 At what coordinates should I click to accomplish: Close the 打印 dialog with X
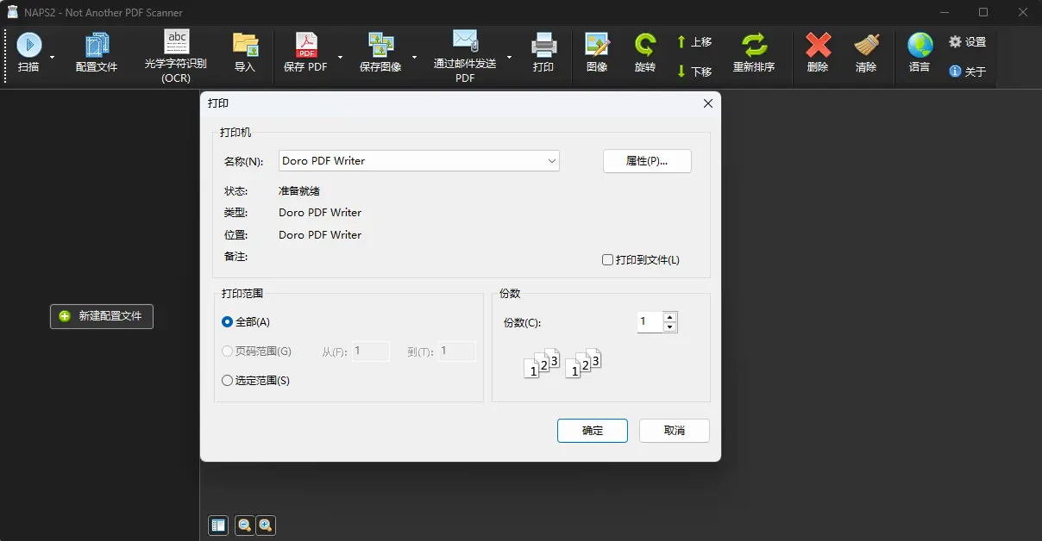tap(708, 103)
